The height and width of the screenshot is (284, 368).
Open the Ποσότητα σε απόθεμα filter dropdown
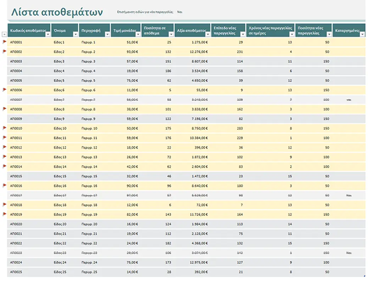click(x=171, y=34)
